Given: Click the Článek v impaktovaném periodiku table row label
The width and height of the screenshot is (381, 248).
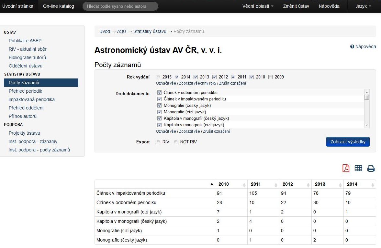Looking at the screenshot, I should 131,193.
